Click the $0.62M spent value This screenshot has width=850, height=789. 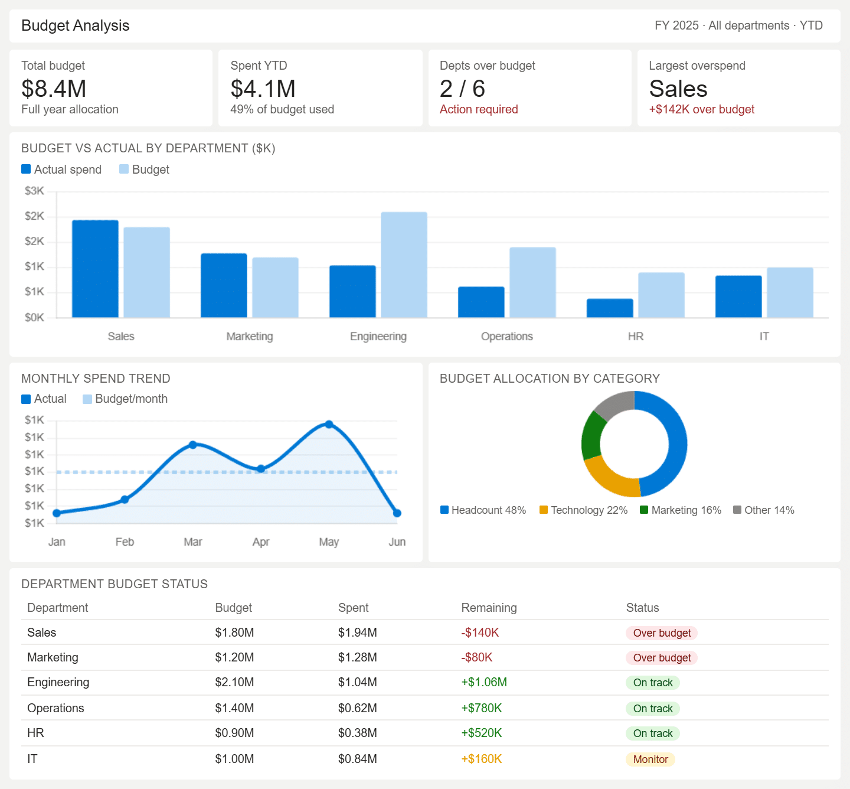click(358, 708)
